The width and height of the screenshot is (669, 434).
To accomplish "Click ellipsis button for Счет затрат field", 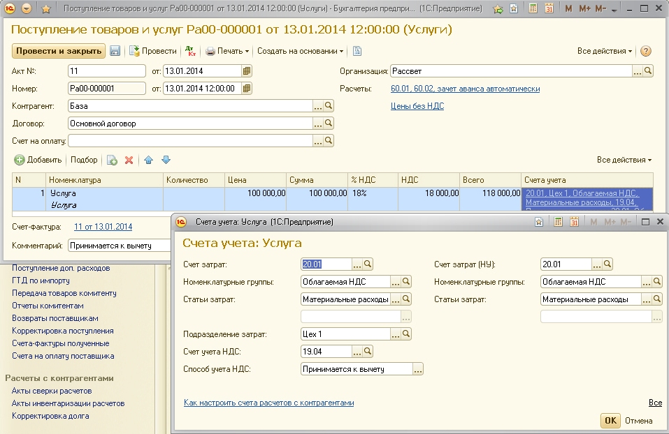I will pyautogui.click(x=357, y=264).
